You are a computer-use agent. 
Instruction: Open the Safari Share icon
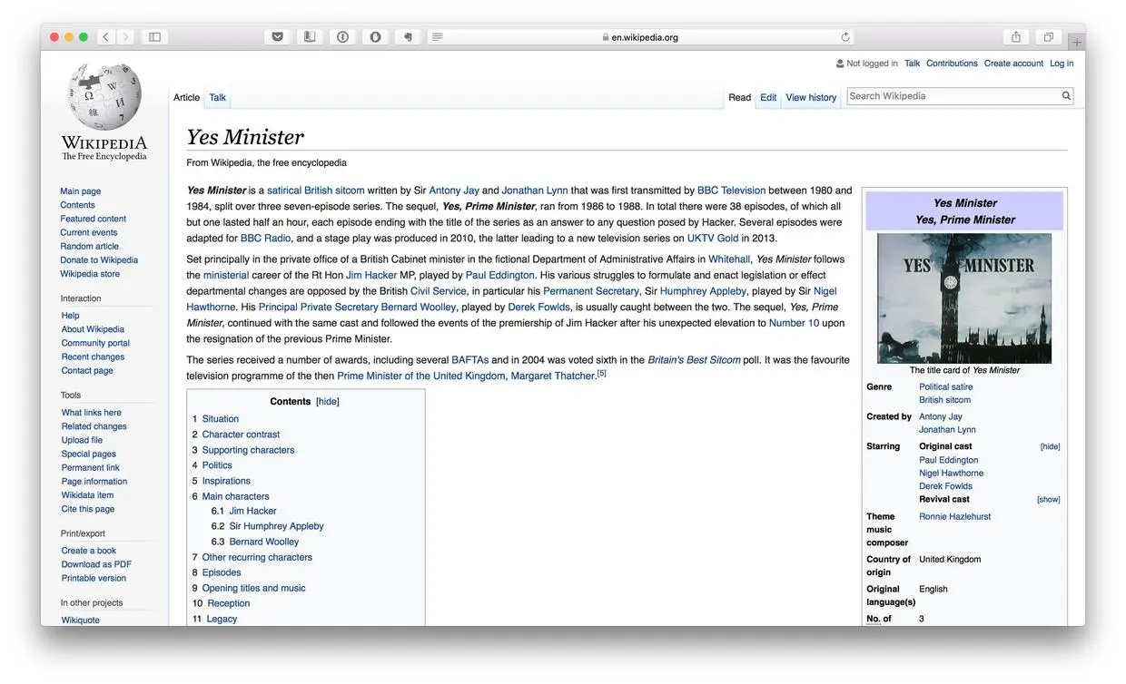coord(1016,37)
